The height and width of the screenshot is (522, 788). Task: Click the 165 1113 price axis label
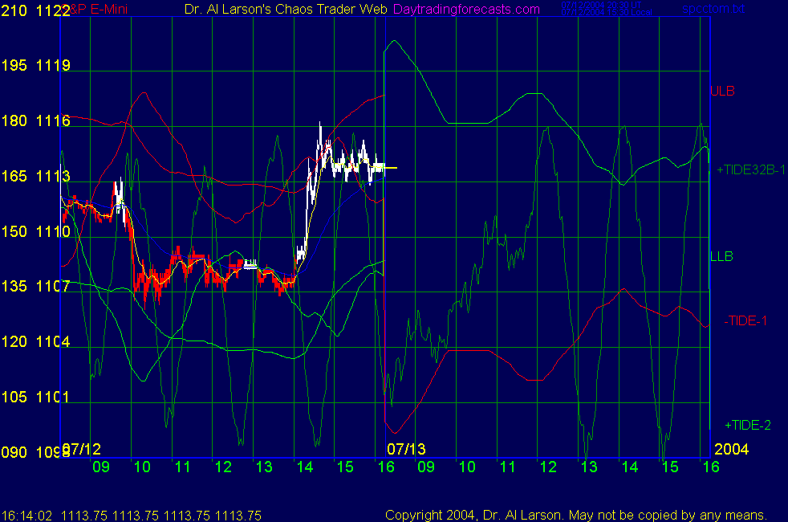[35, 176]
